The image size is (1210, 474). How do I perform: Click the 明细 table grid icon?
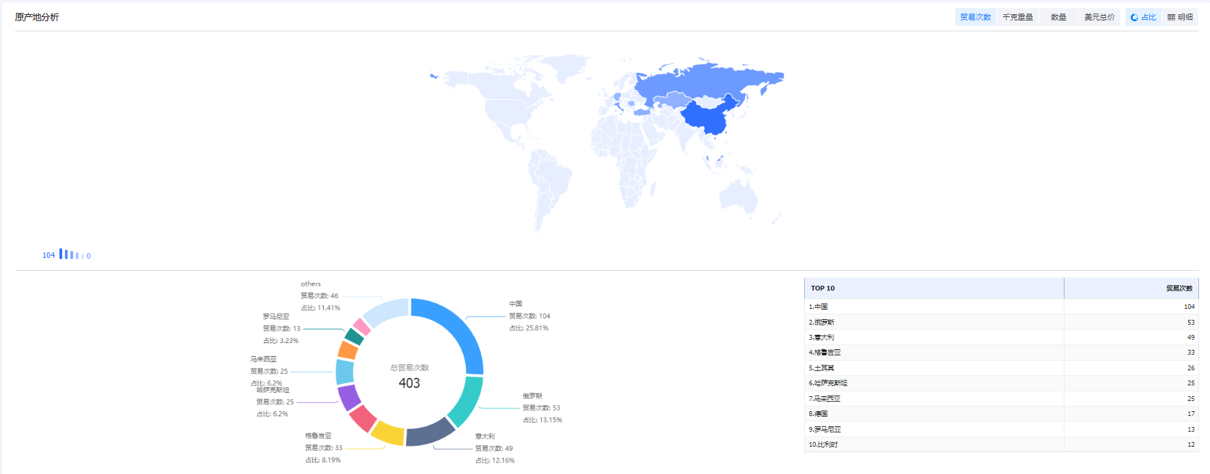click(1171, 17)
